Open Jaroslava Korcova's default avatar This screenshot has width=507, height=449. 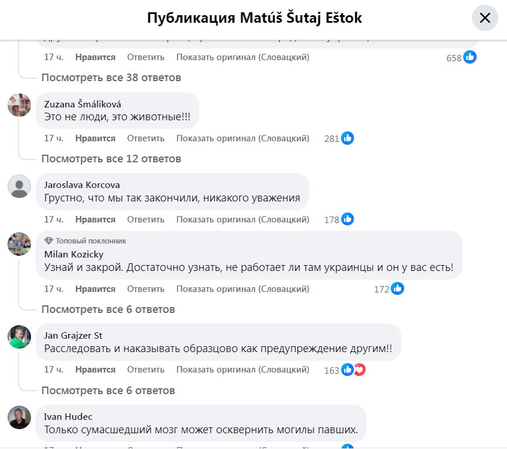[19, 186]
